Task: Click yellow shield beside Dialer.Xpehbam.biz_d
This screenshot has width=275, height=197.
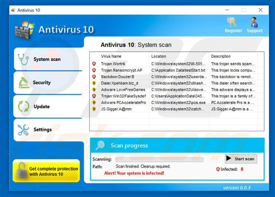Action: (94, 83)
